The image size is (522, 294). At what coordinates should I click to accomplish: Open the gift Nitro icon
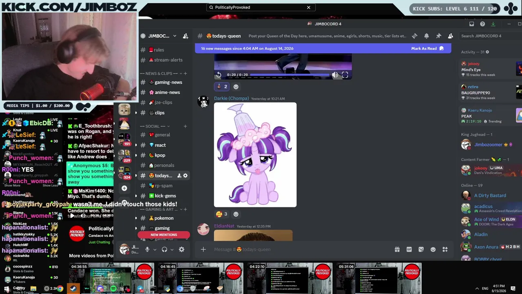397,249
